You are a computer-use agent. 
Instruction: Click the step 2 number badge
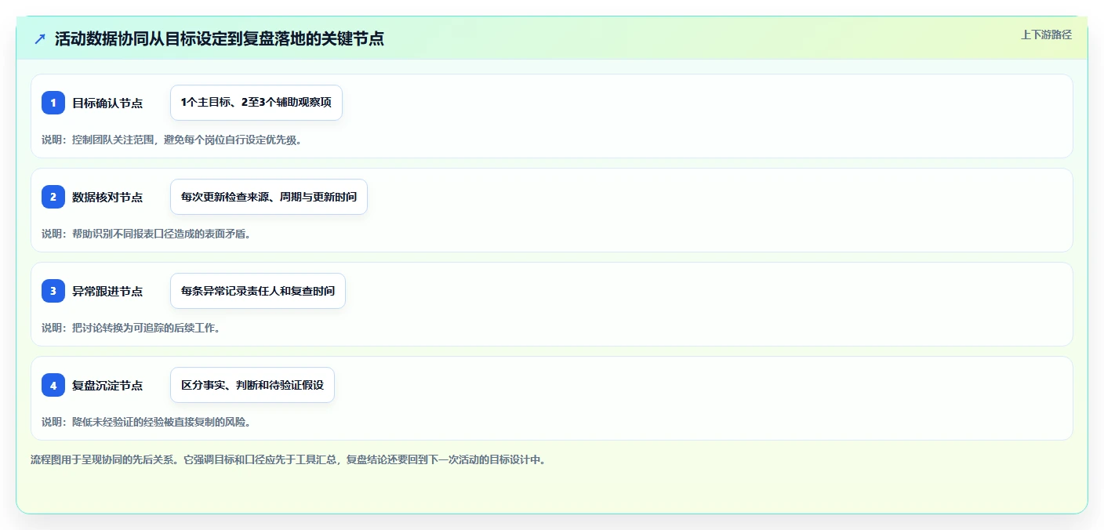53,197
